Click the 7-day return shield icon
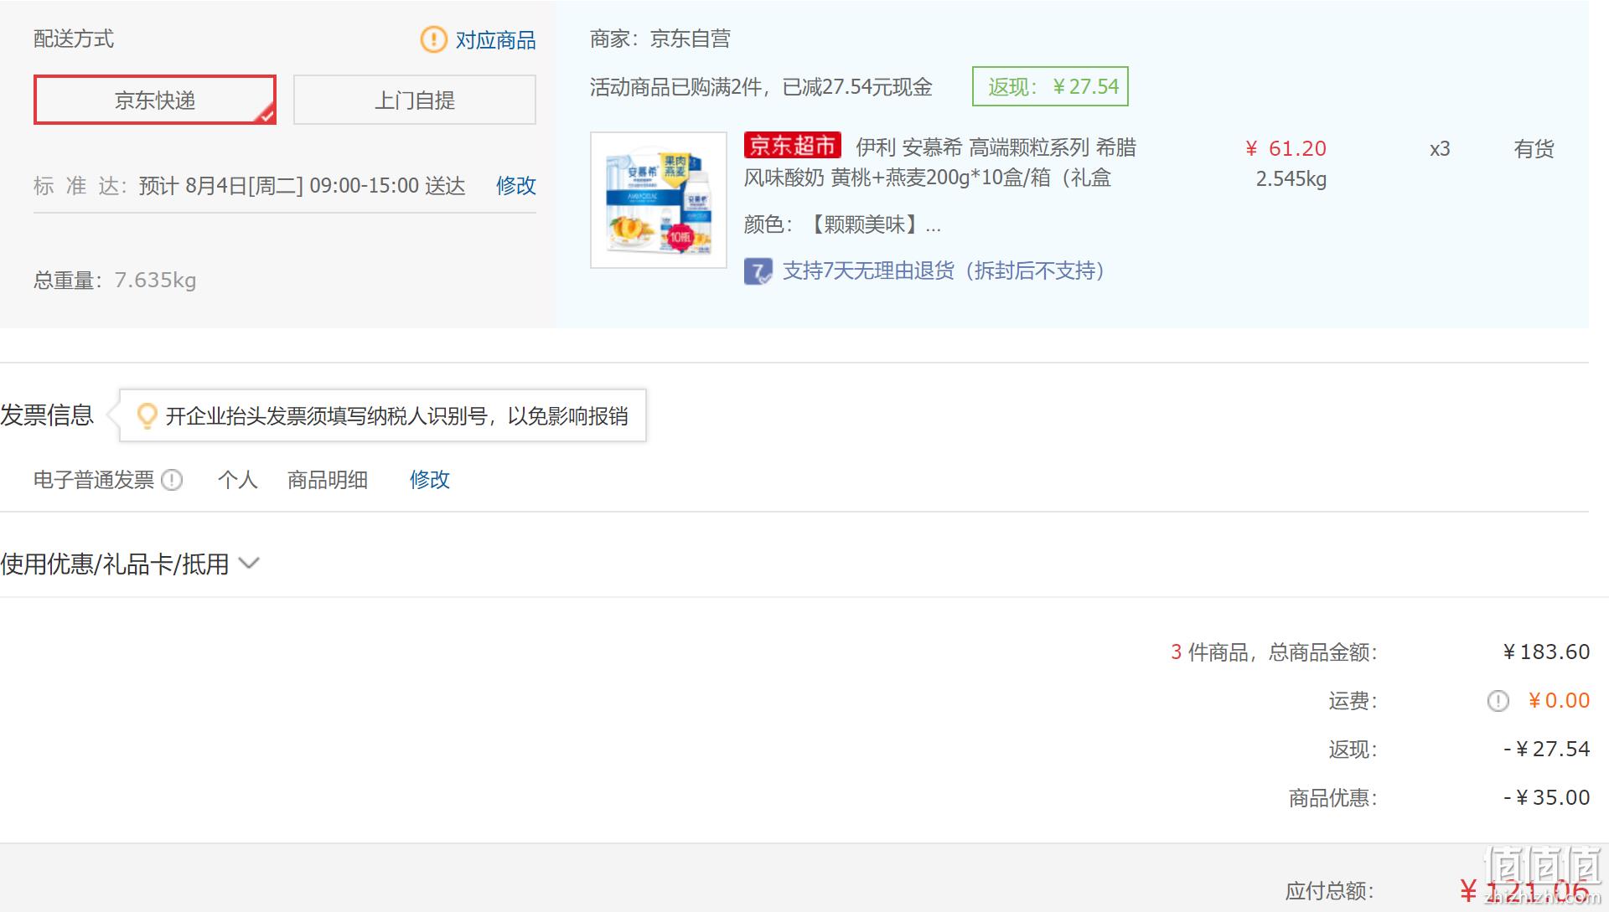1609x912 pixels. (x=758, y=271)
